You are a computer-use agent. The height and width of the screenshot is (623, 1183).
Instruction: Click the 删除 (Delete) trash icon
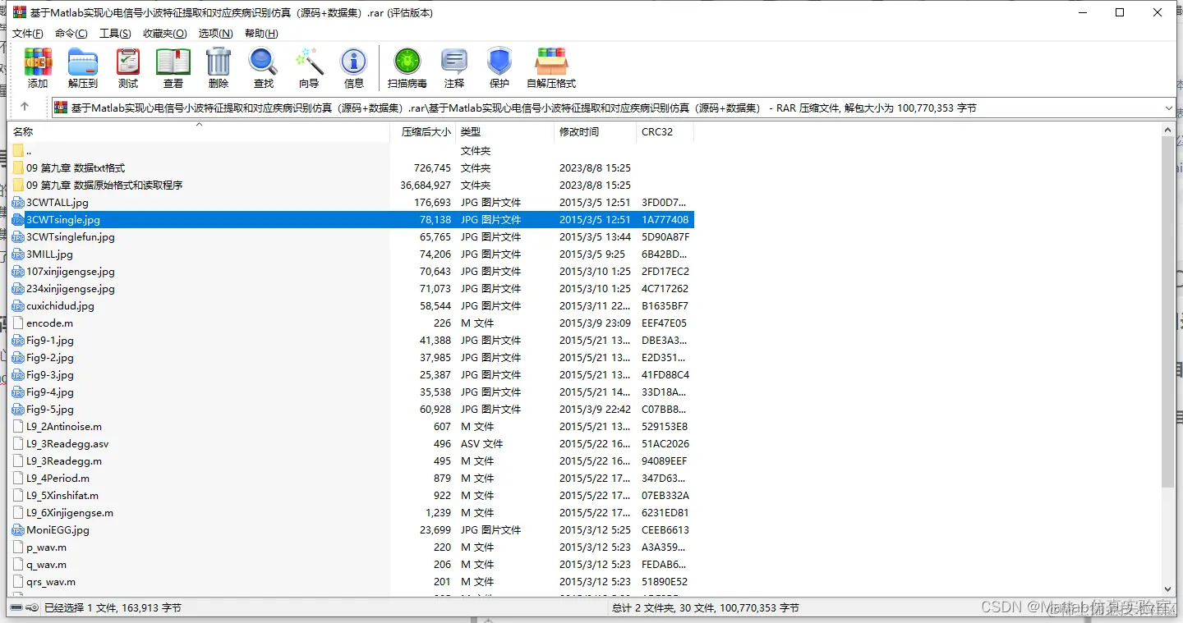coord(217,67)
